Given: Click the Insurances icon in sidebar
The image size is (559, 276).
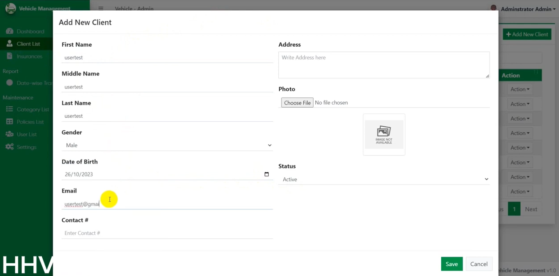Looking at the screenshot, I should coord(9,56).
